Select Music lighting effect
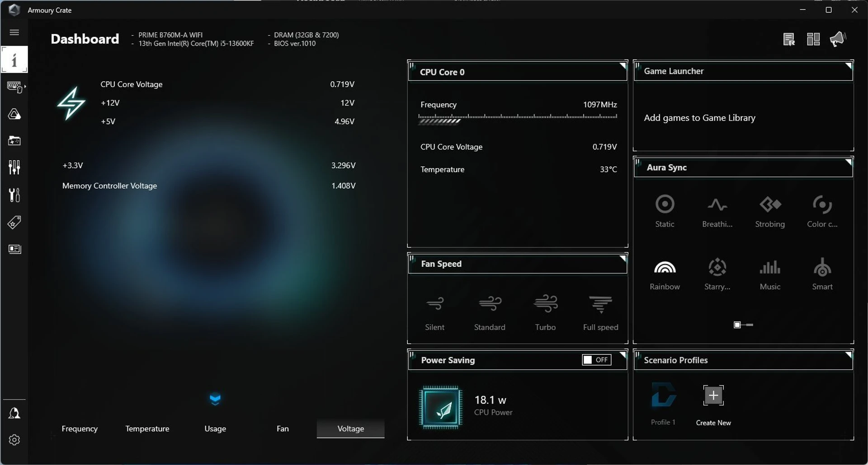The image size is (868, 465). pyautogui.click(x=770, y=274)
